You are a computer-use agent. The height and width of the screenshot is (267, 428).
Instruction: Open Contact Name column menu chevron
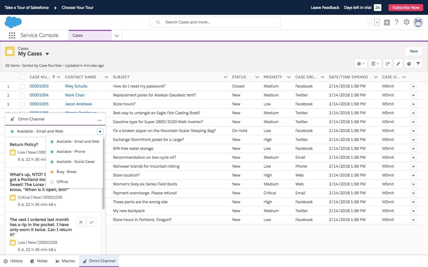106,77
